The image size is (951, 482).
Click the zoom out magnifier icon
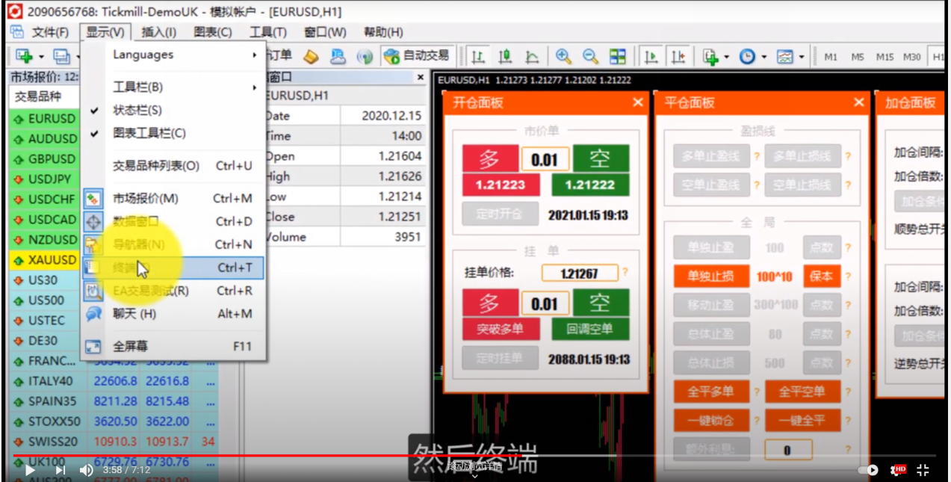[x=590, y=57]
